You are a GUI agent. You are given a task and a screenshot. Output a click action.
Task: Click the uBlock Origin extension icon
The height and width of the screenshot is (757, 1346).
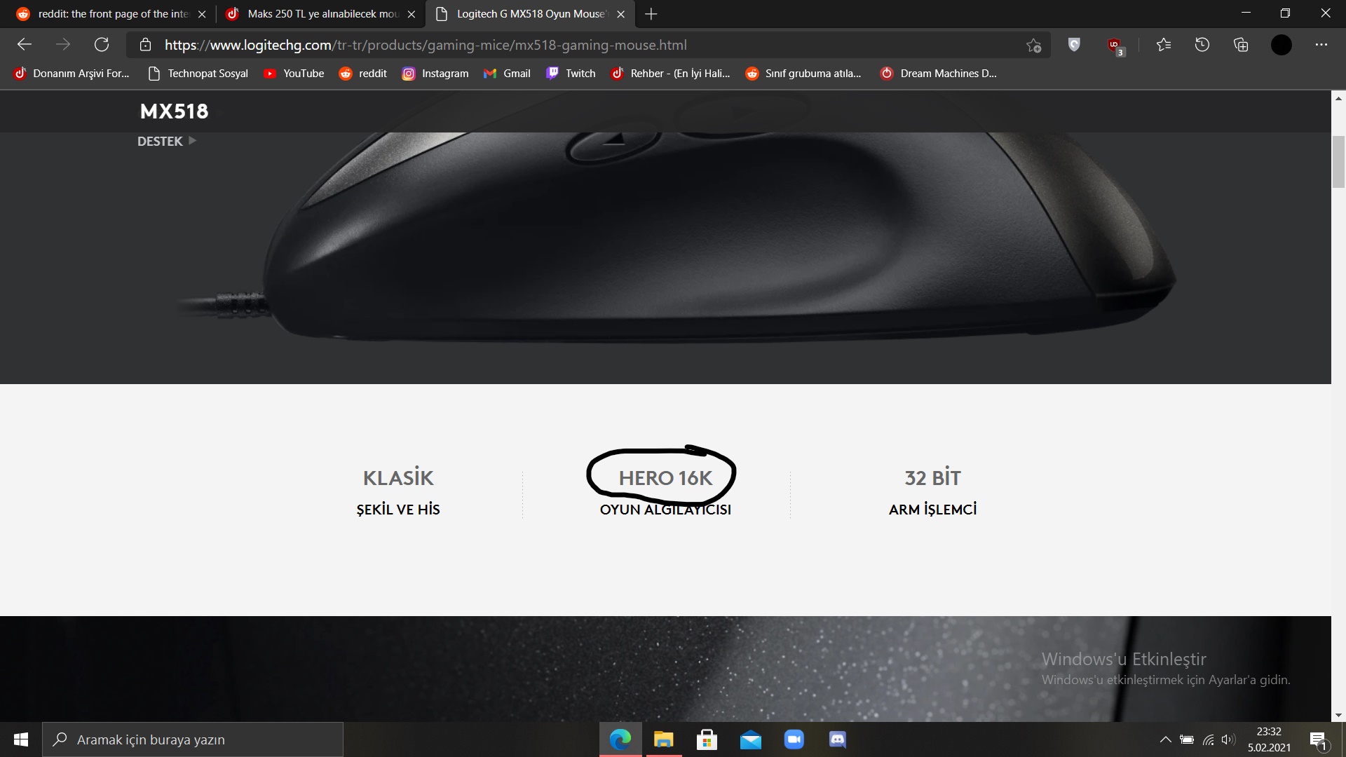[1113, 44]
